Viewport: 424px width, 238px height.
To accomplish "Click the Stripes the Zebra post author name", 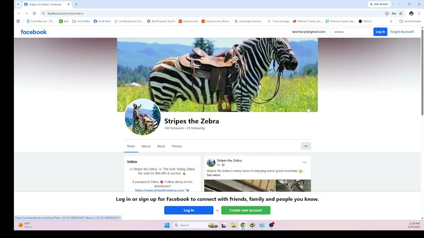I will click(x=229, y=161).
